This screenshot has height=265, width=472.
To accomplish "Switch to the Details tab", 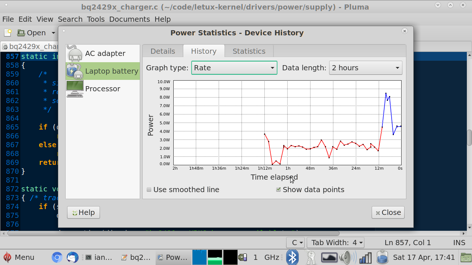I will pyautogui.click(x=163, y=51).
